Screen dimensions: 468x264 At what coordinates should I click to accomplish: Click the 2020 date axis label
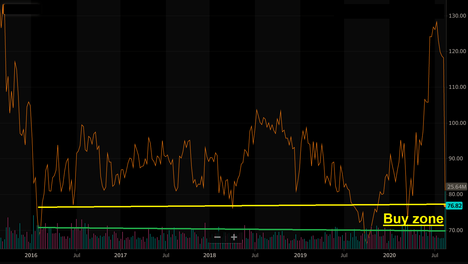[x=389, y=255]
